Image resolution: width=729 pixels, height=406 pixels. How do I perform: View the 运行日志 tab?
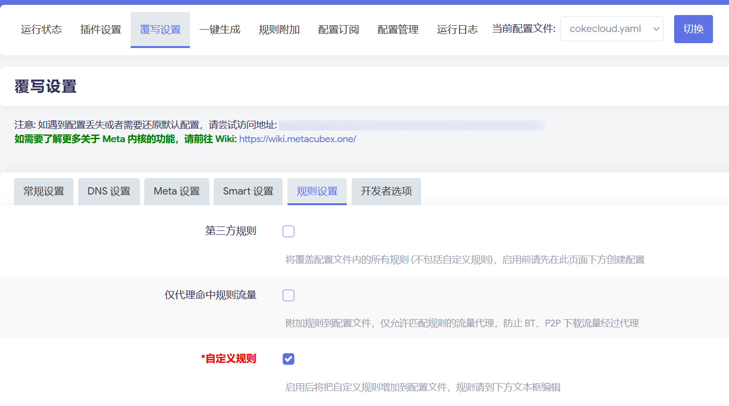click(x=457, y=30)
